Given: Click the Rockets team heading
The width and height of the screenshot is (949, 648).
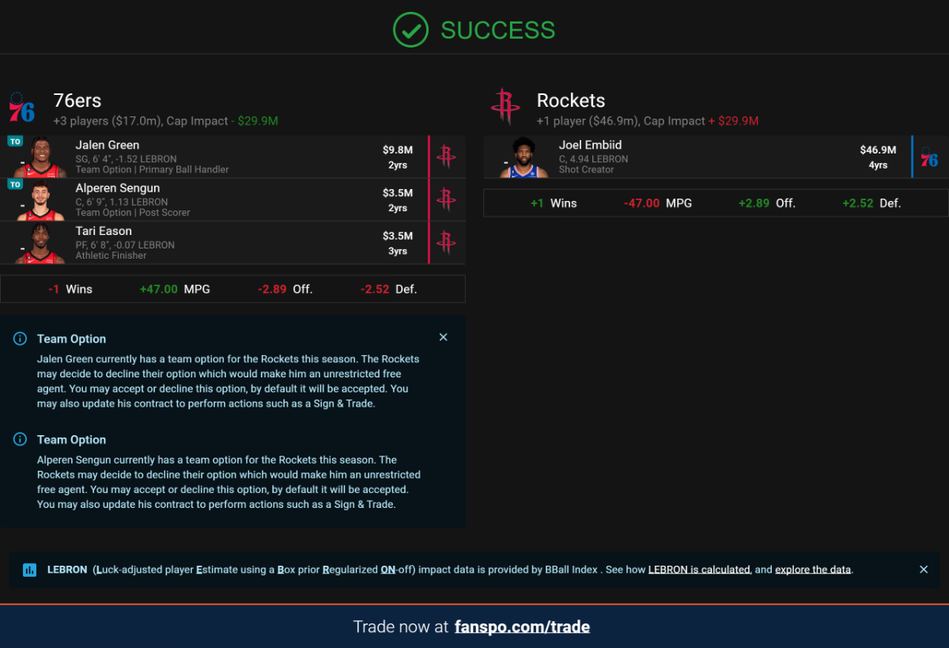Looking at the screenshot, I should (571, 100).
